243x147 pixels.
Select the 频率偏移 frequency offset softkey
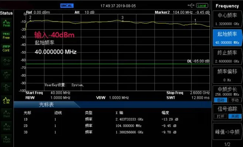tap(227, 75)
